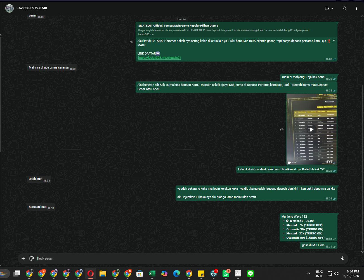Open network settings in system tray

click(330, 274)
